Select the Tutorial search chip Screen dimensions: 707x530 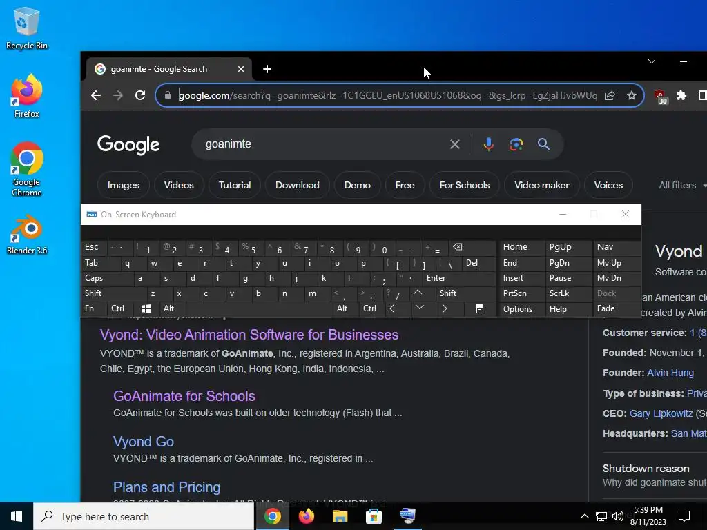[x=235, y=185]
